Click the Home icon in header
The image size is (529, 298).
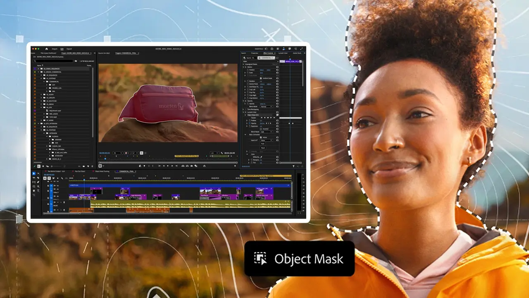(47, 49)
